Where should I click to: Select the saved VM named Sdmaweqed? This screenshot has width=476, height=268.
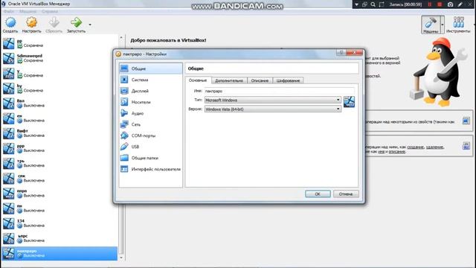(x=59, y=58)
